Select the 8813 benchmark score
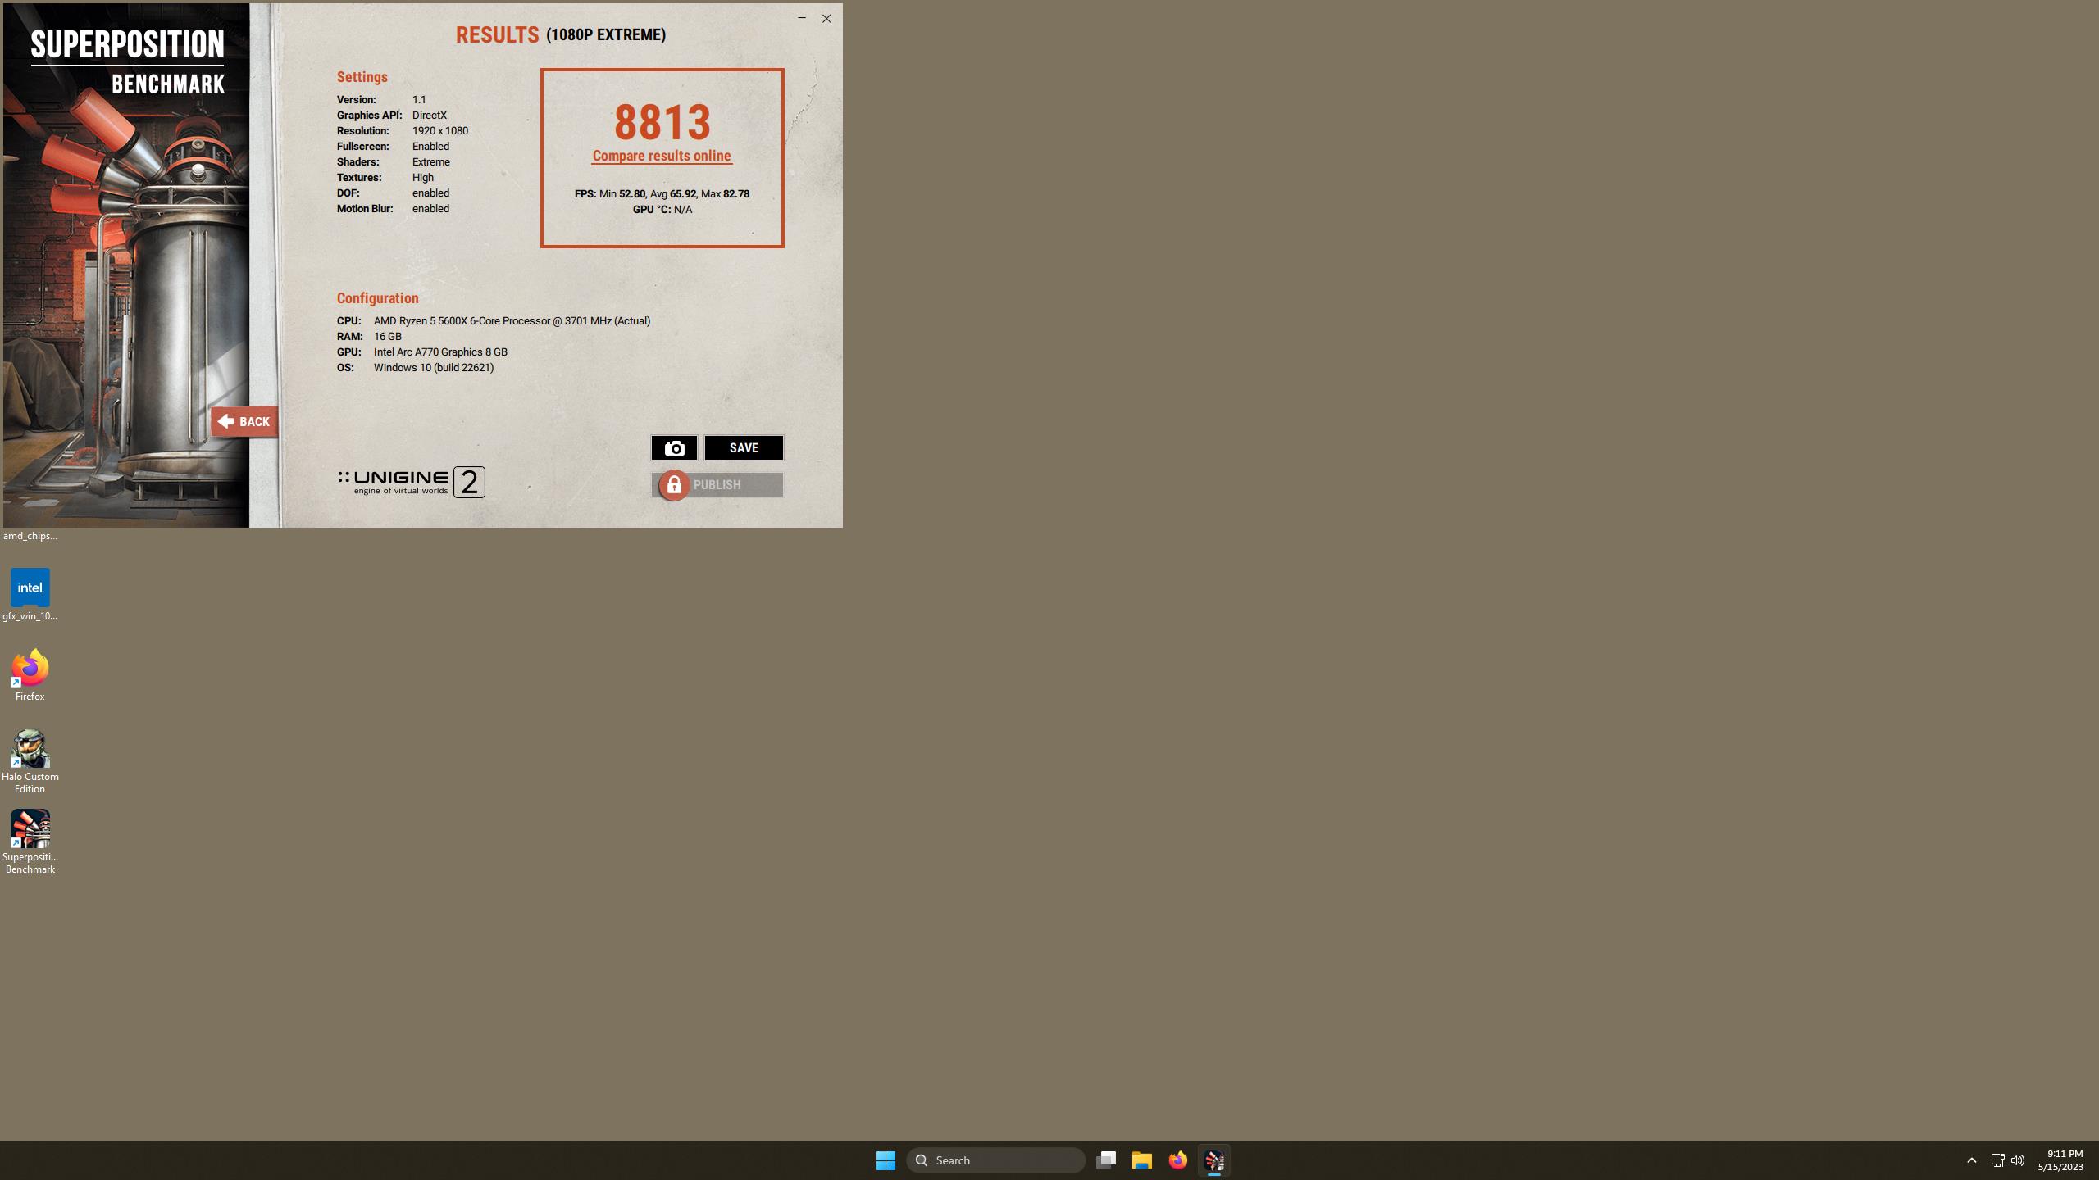The width and height of the screenshot is (2099, 1180). point(662,122)
